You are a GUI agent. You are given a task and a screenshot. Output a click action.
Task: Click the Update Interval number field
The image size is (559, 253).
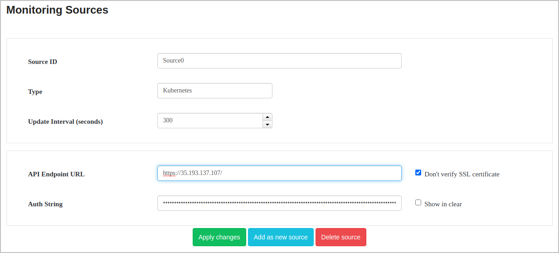click(x=210, y=121)
